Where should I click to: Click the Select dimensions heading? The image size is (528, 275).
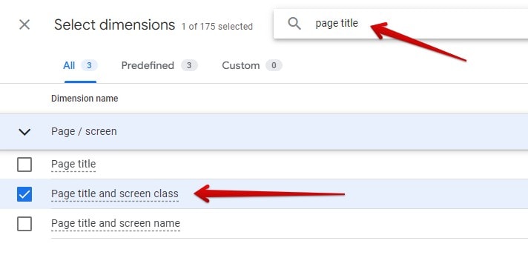pyautogui.click(x=114, y=25)
